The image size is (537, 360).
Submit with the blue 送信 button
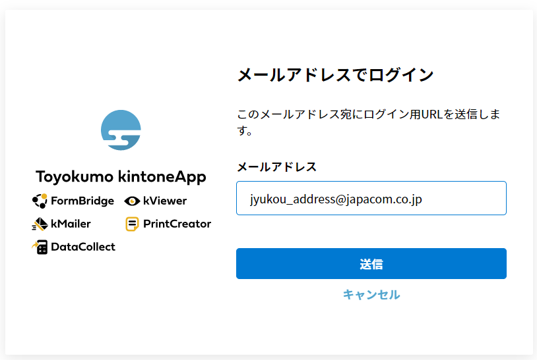coord(371,264)
